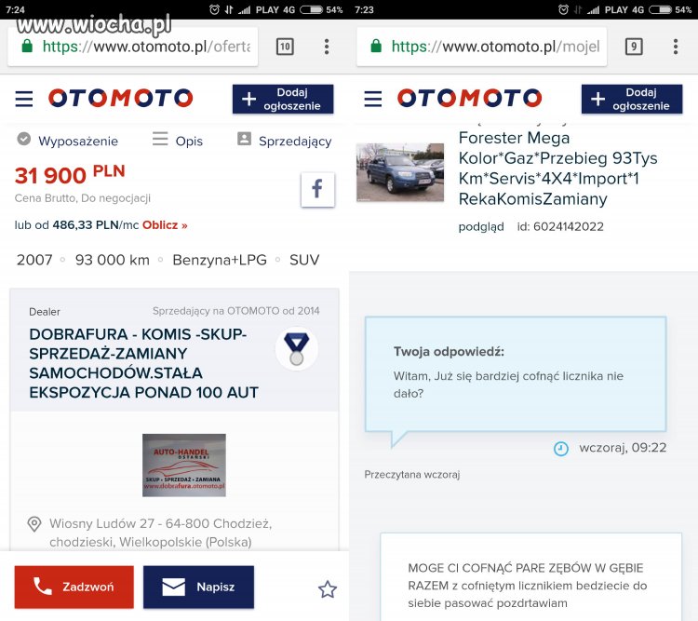Switch to the Opis tab
Viewport: 698px width, 621px height.
pyautogui.click(x=177, y=141)
